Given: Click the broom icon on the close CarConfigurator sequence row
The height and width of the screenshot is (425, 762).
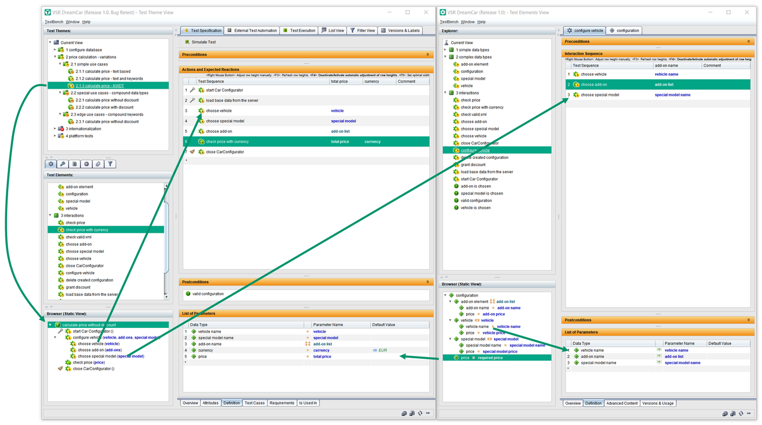Looking at the screenshot, I should tap(192, 152).
